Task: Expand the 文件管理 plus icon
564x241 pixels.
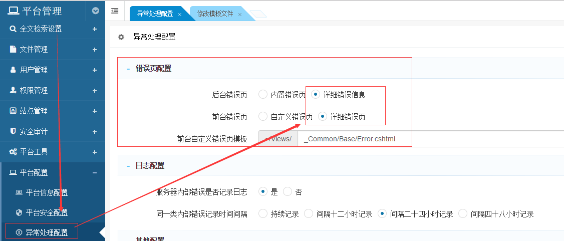Action: coord(95,50)
